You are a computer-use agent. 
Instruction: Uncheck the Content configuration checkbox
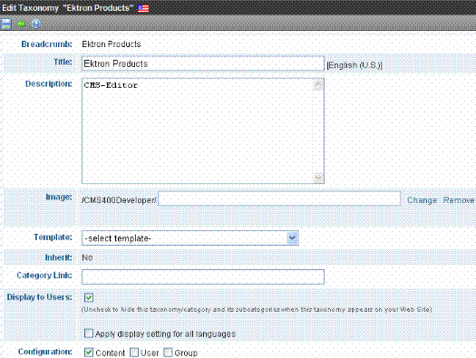point(88,353)
